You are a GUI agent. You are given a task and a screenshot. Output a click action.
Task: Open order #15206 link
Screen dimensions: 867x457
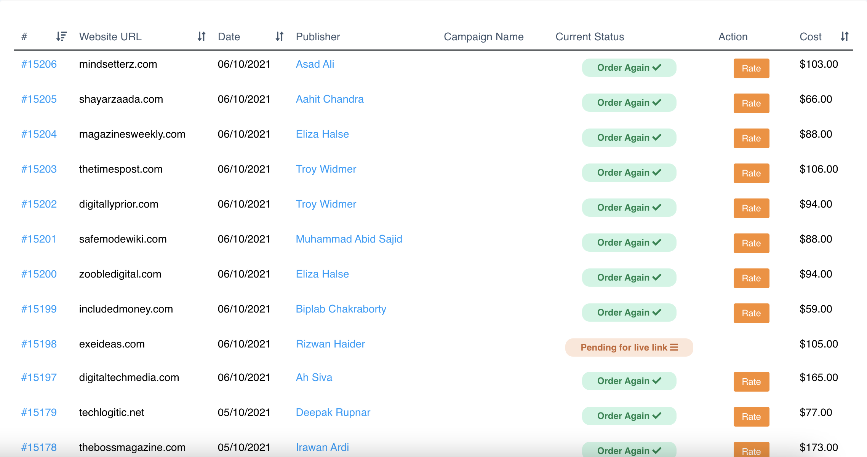click(x=39, y=64)
